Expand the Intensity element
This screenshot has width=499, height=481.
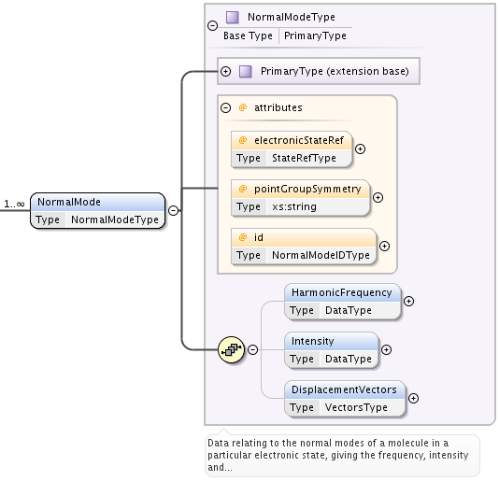pos(386,350)
